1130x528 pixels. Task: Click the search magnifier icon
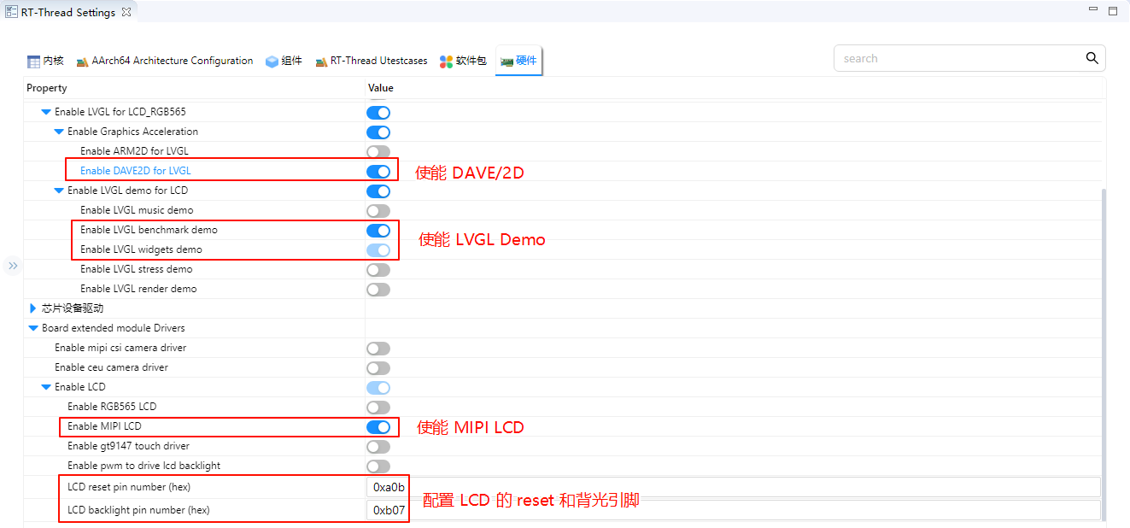(x=1092, y=58)
